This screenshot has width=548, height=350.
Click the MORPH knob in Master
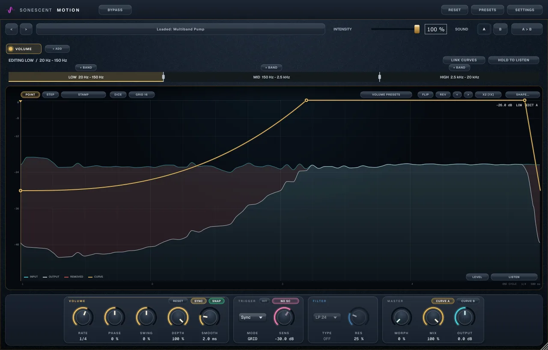coord(401,317)
